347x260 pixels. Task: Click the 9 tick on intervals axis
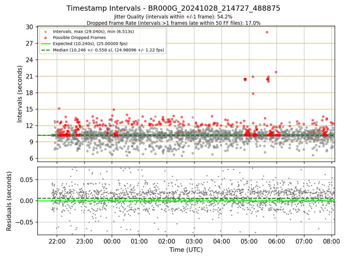pyautogui.click(x=32, y=142)
